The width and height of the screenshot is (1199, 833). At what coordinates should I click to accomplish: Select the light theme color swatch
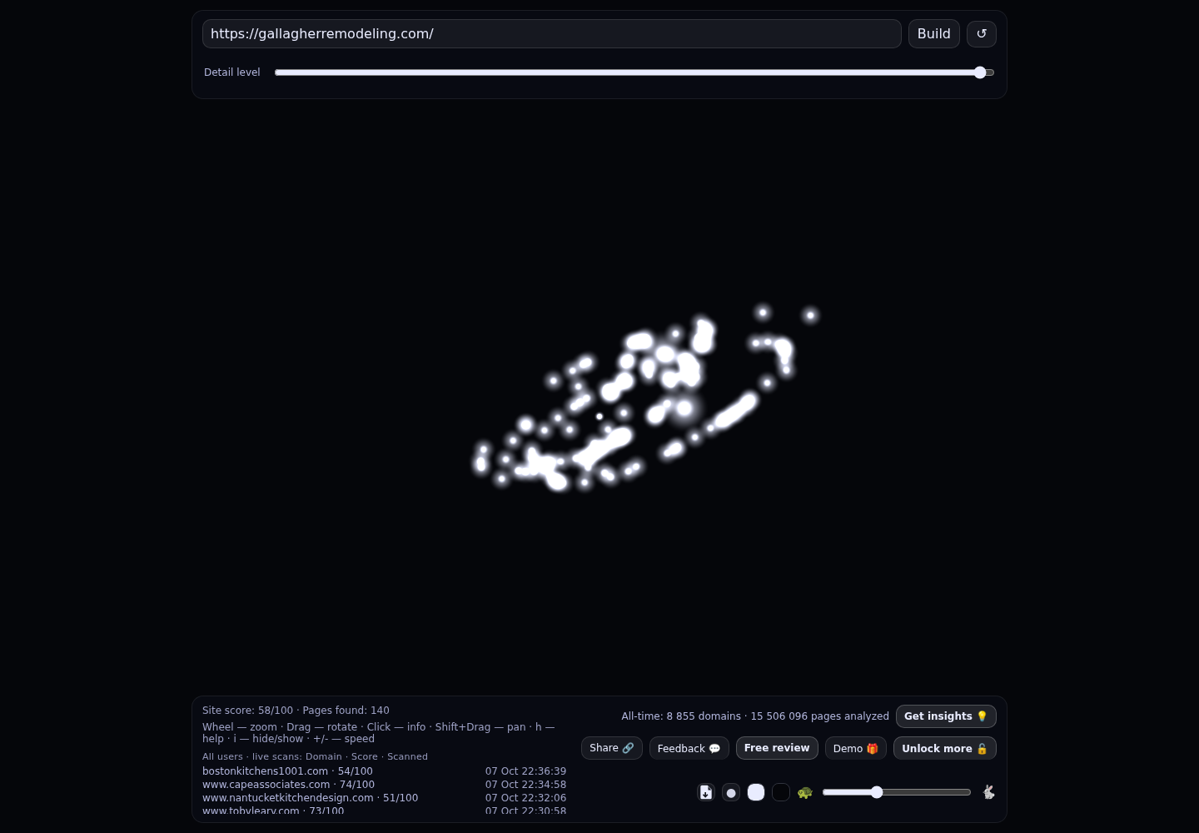coord(756,792)
